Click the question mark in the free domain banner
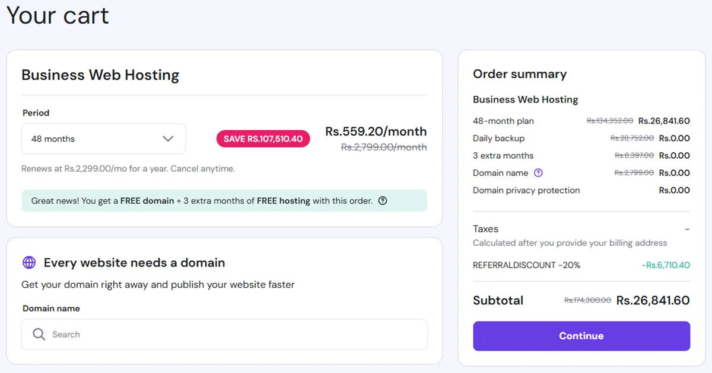712x373 pixels. point(382,201)
